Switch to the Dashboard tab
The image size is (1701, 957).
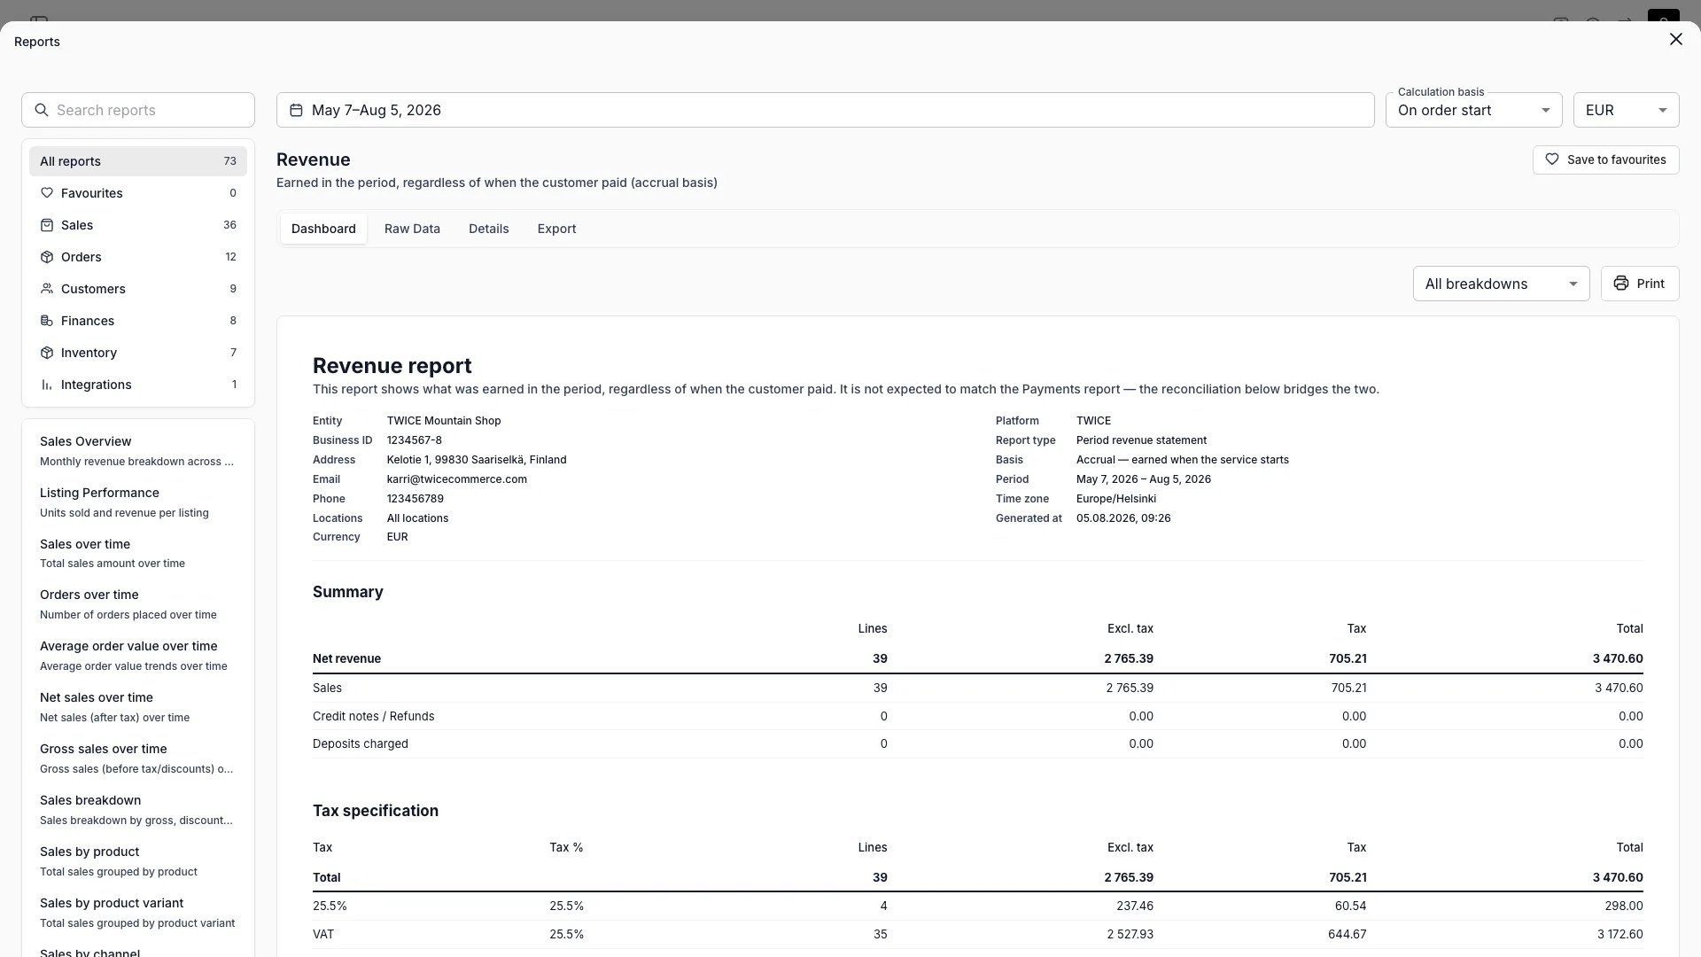[x=323, y=229]
